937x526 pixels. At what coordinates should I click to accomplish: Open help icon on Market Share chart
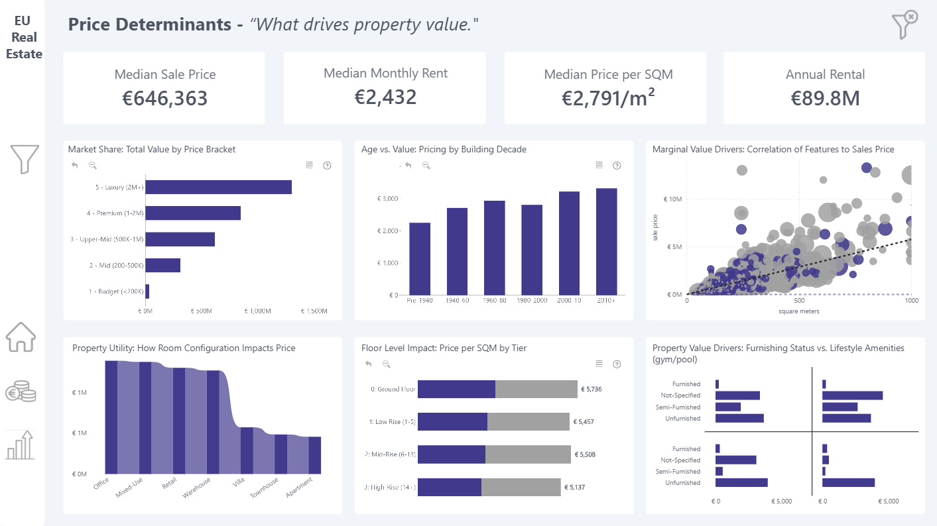pos(327,166)
